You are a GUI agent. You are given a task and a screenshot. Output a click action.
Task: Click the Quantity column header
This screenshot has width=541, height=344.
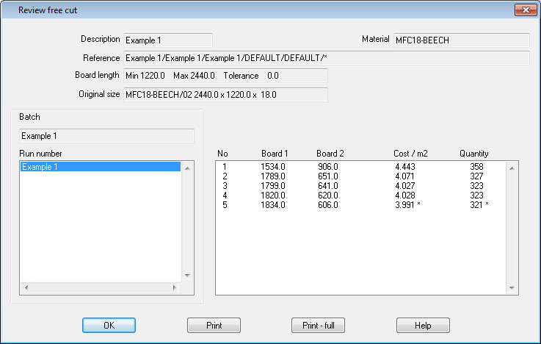473,154
